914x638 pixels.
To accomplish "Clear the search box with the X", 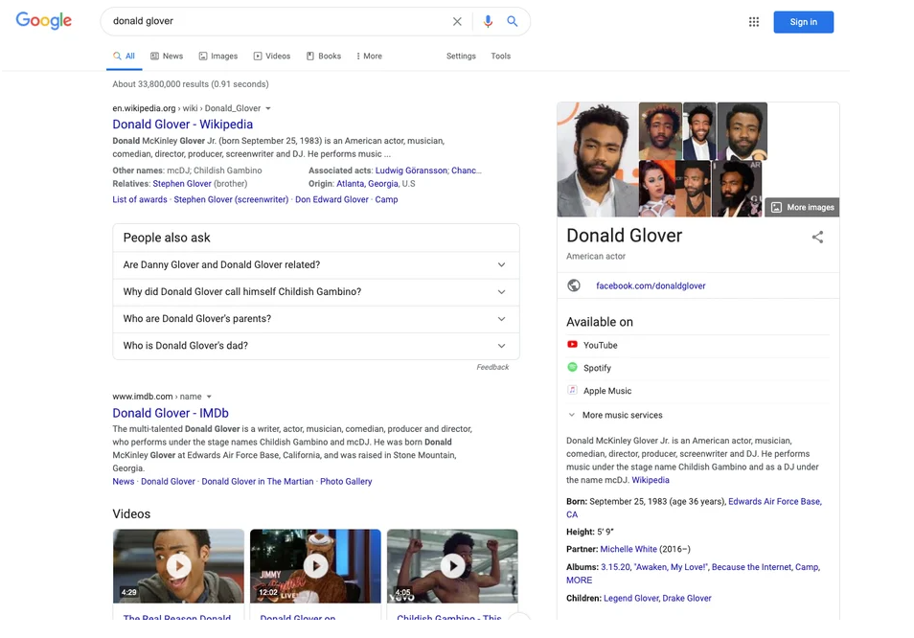I will coord(457,22).
